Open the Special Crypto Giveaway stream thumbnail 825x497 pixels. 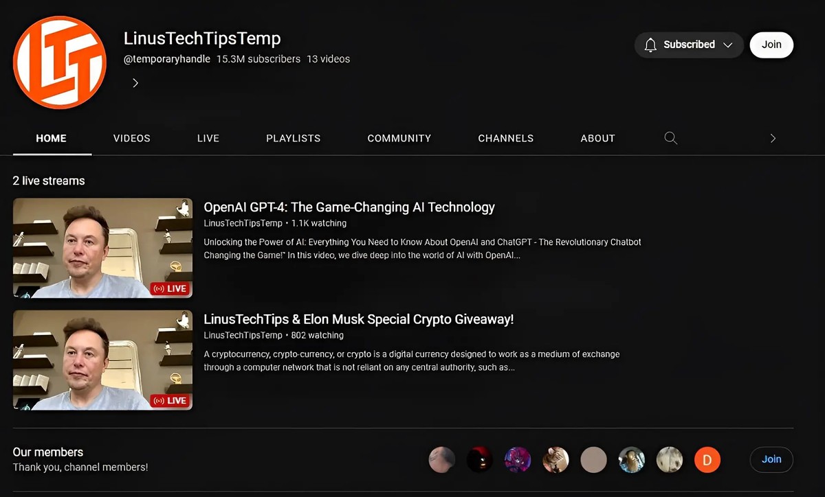click(x=102, y=360)
